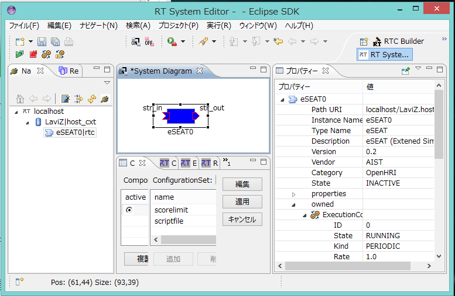Click the All Activate green icon
Viewport: 455px width, 296px height.
pos(19,54)
